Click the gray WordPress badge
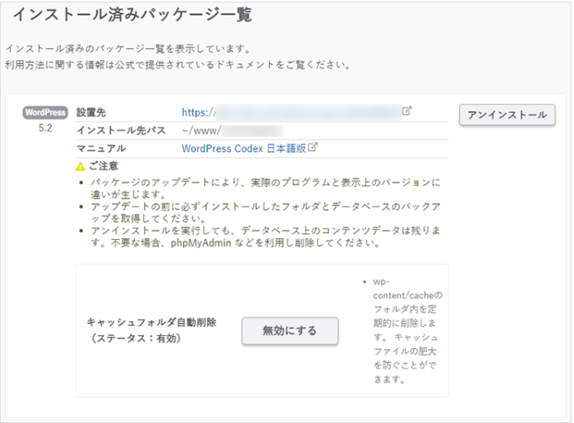Screen dimensions: 574x423 point(46,112)
